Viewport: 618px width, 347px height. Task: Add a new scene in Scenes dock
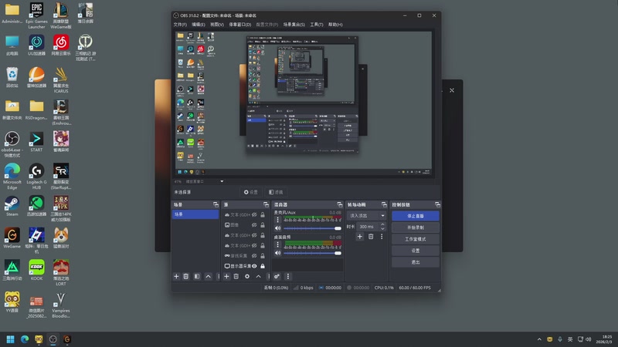click(176, 277)
